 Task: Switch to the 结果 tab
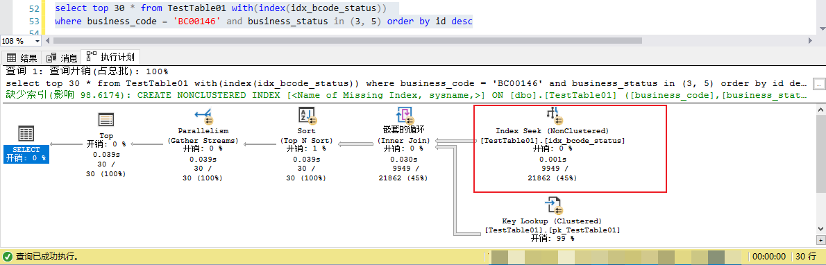[22, 58]
